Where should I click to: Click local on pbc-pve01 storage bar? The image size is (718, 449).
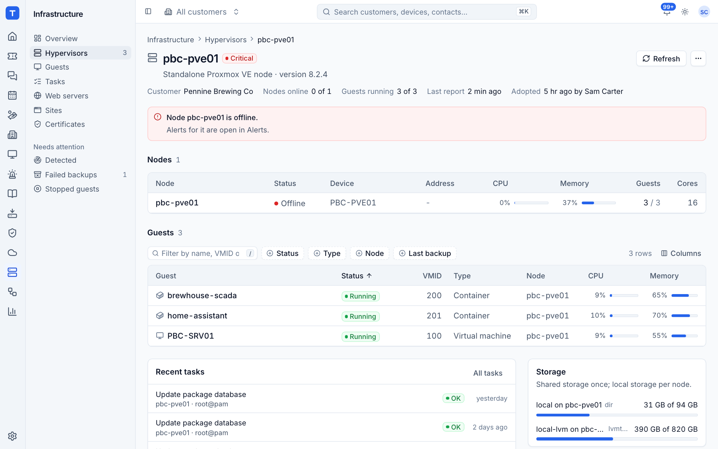click(617, 415)
